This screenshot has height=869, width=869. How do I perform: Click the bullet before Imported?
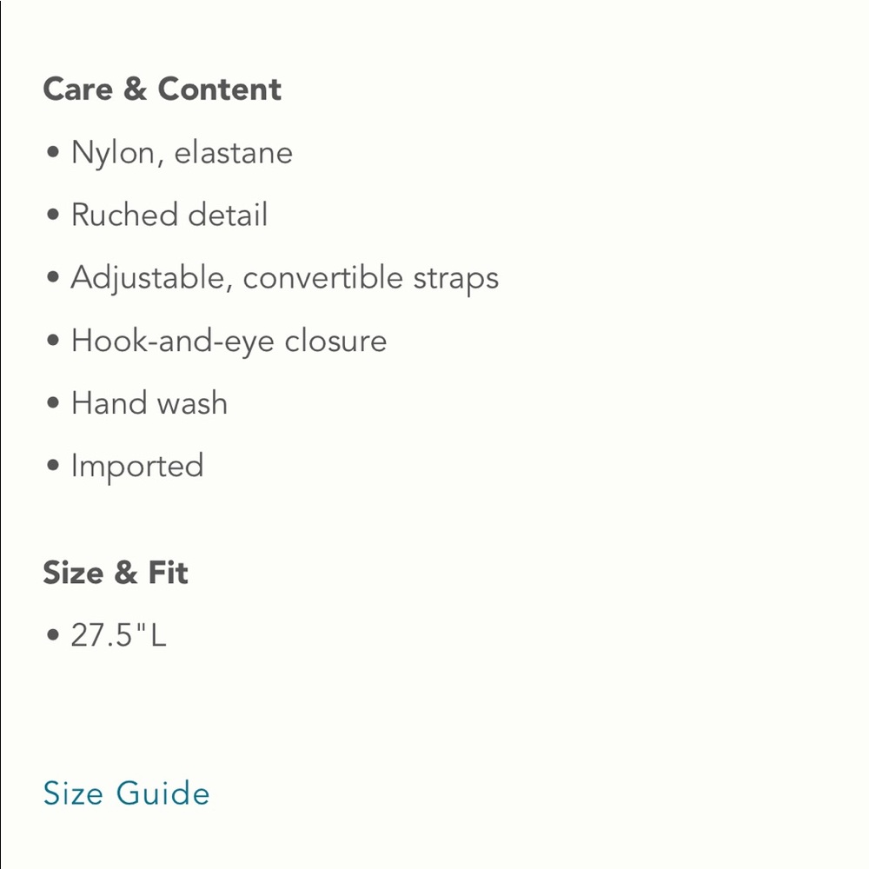(53, 465)
